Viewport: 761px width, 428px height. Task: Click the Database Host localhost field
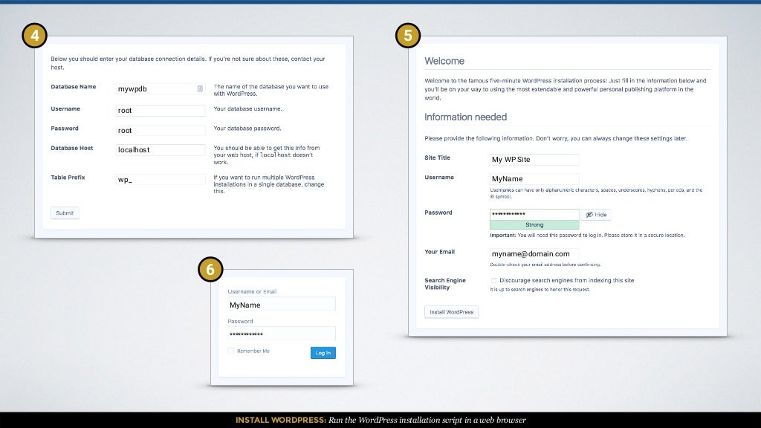161,149
